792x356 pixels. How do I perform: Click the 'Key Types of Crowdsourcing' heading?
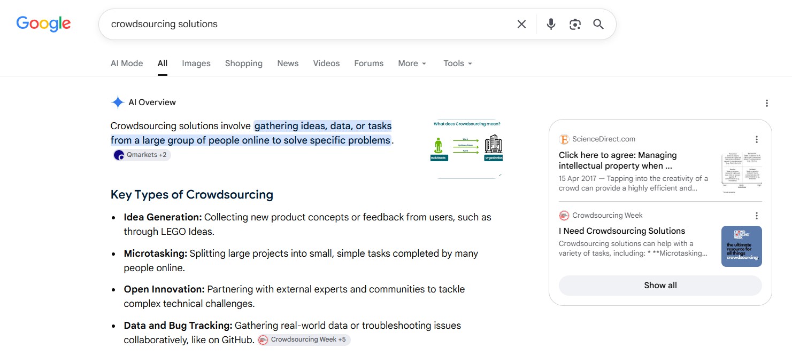(192, 195)
